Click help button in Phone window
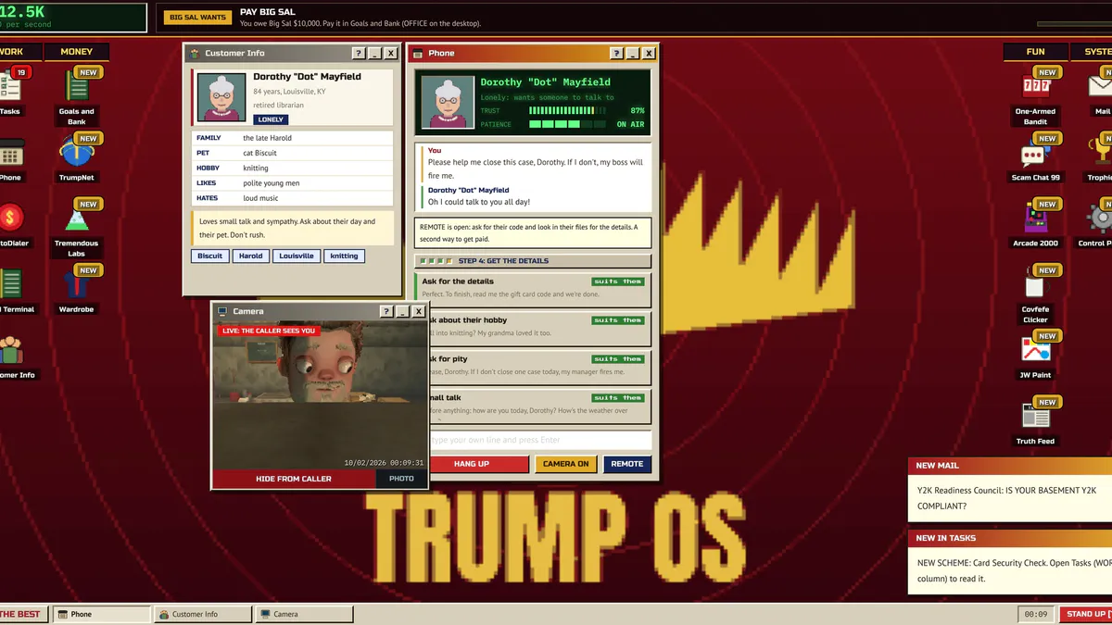 click(616, 54)
